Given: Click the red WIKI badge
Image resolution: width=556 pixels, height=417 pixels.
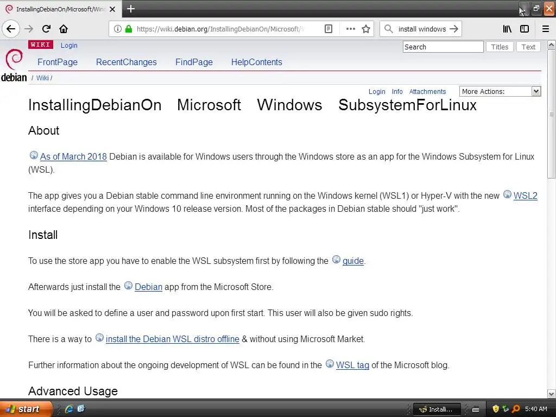Looking at the screenshot, I should tap(40, 45).
